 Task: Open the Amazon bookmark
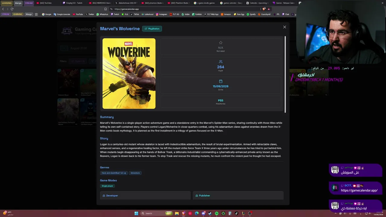pyautogui.click(x=226, y=14)
